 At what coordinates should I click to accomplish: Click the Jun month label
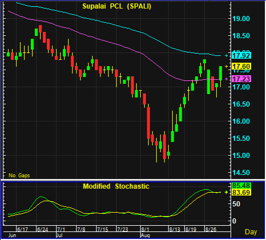[x=13, y=235]
